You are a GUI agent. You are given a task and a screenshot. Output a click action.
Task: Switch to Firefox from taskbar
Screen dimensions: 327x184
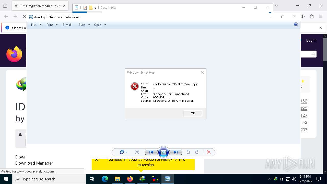pyautogui.click(x=130, y=179)
